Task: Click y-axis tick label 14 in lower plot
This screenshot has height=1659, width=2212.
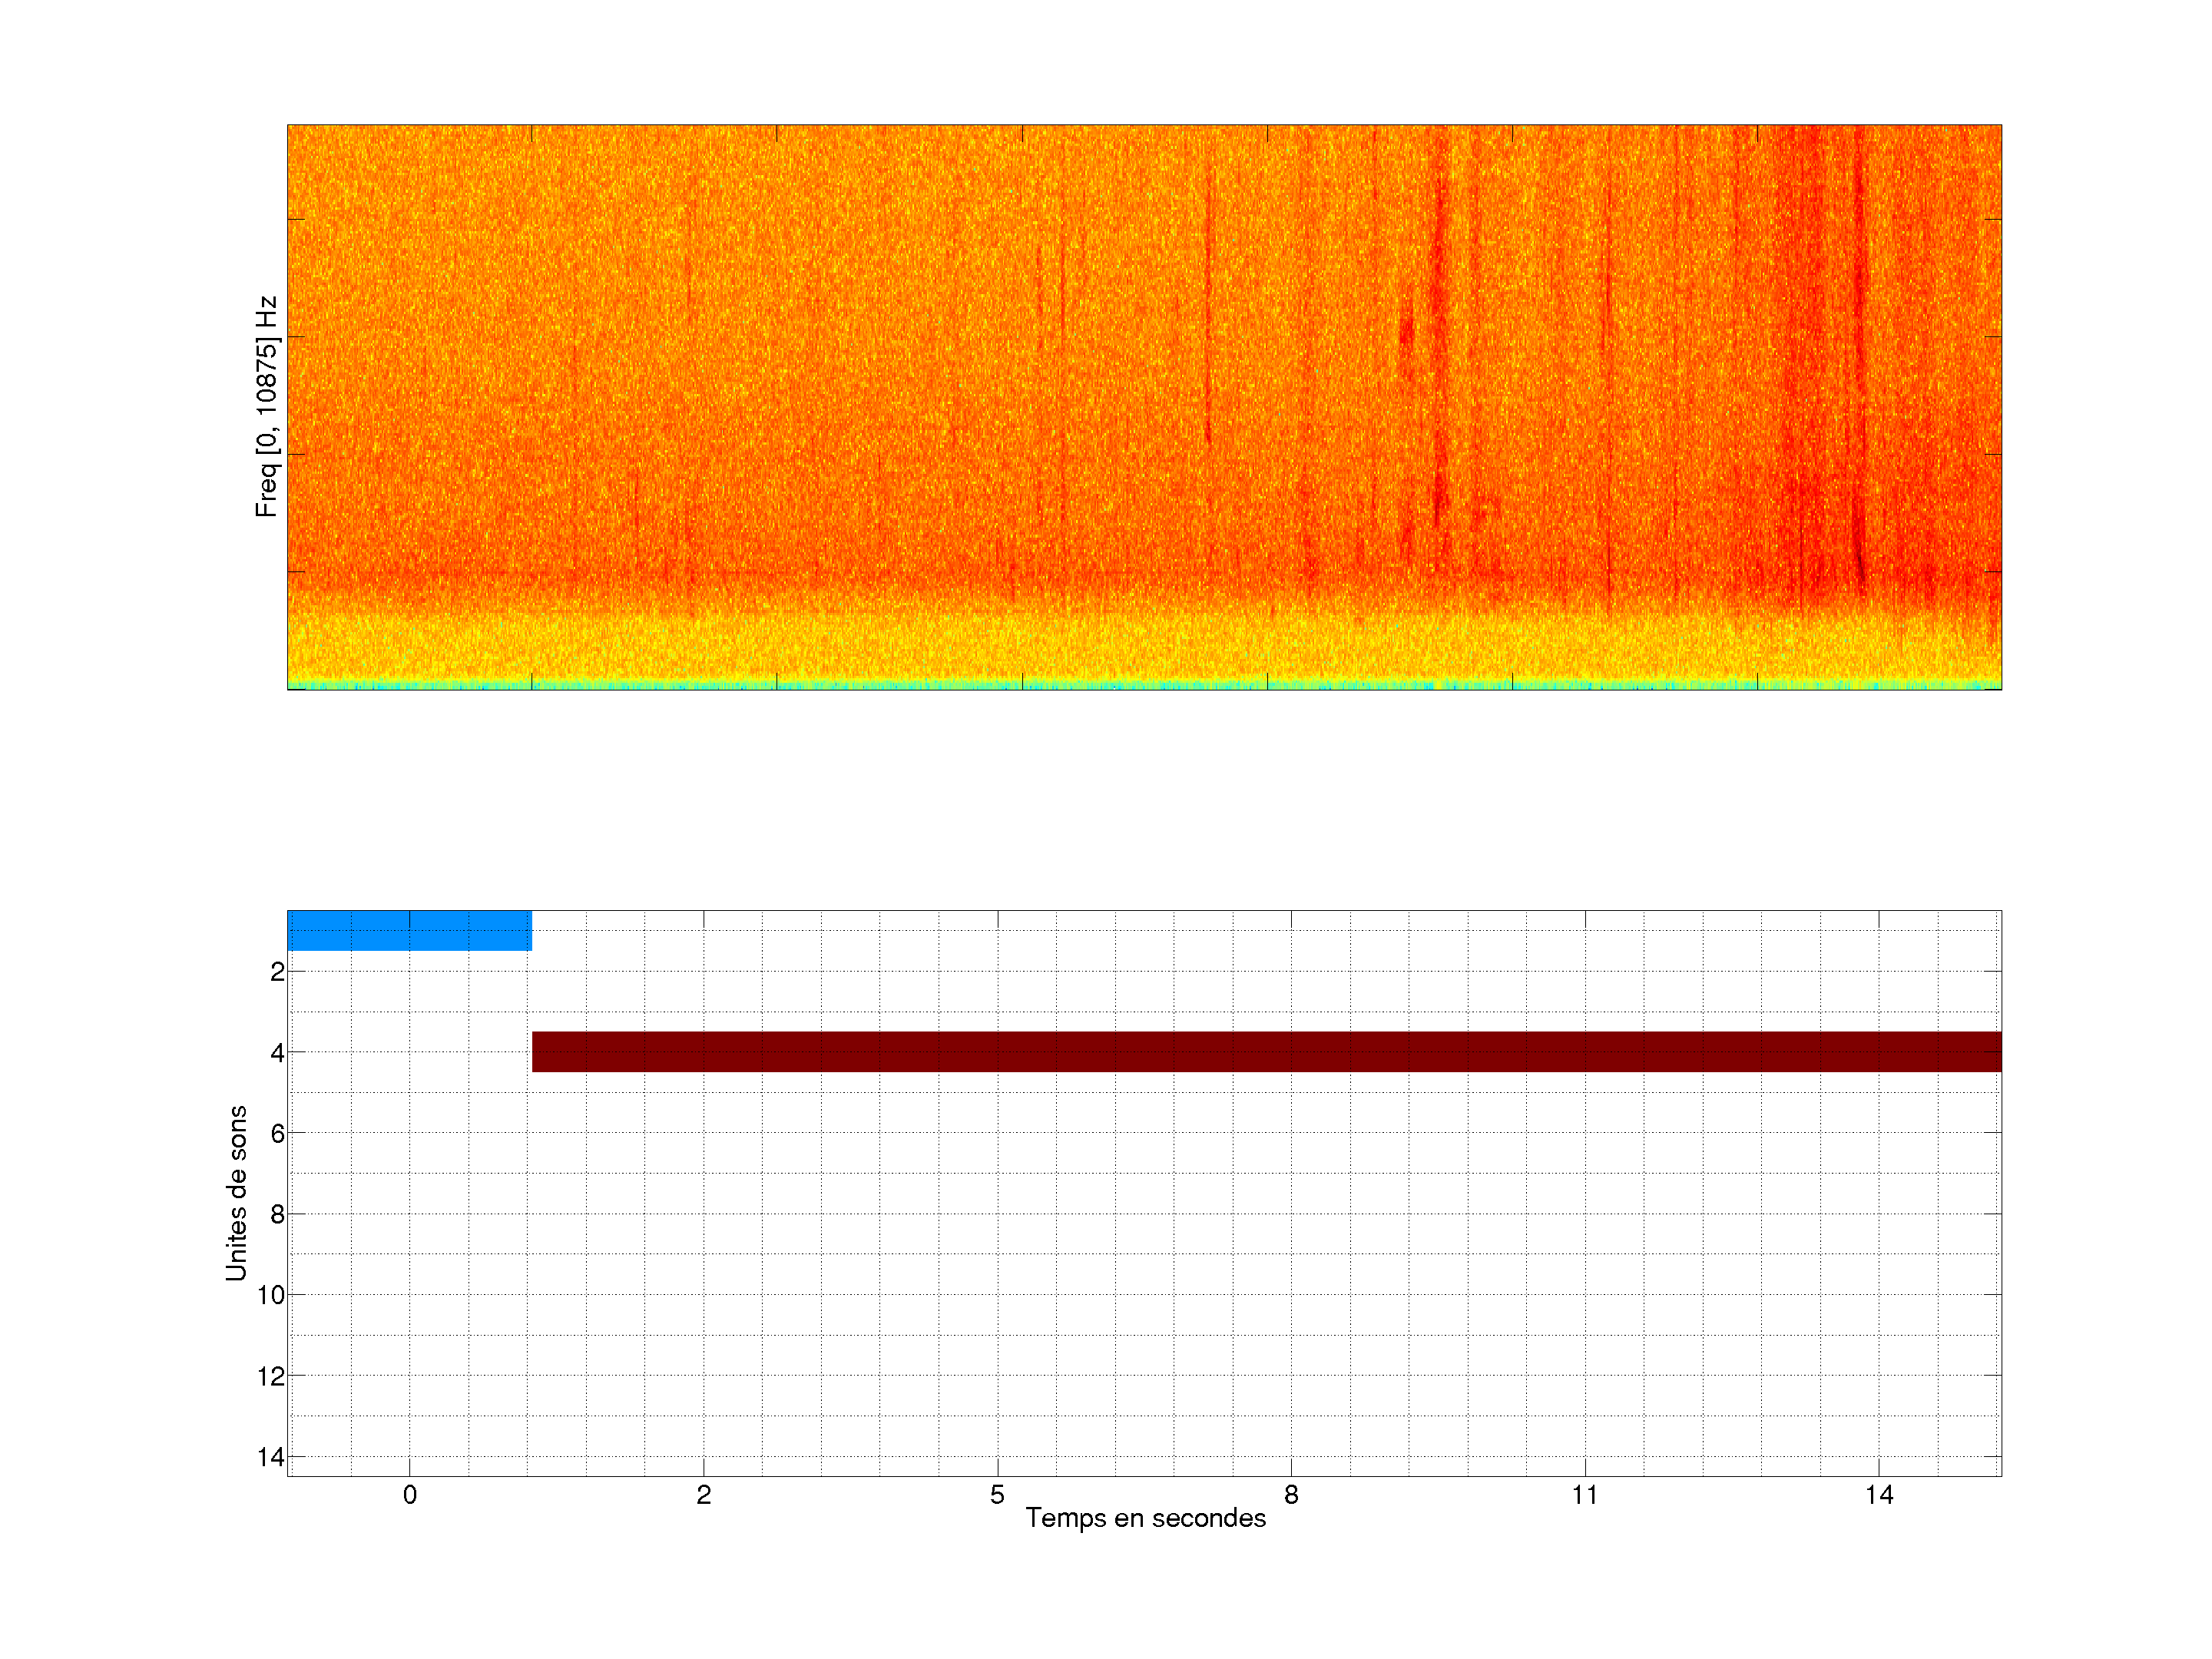Action: (x=271, y=1458)
